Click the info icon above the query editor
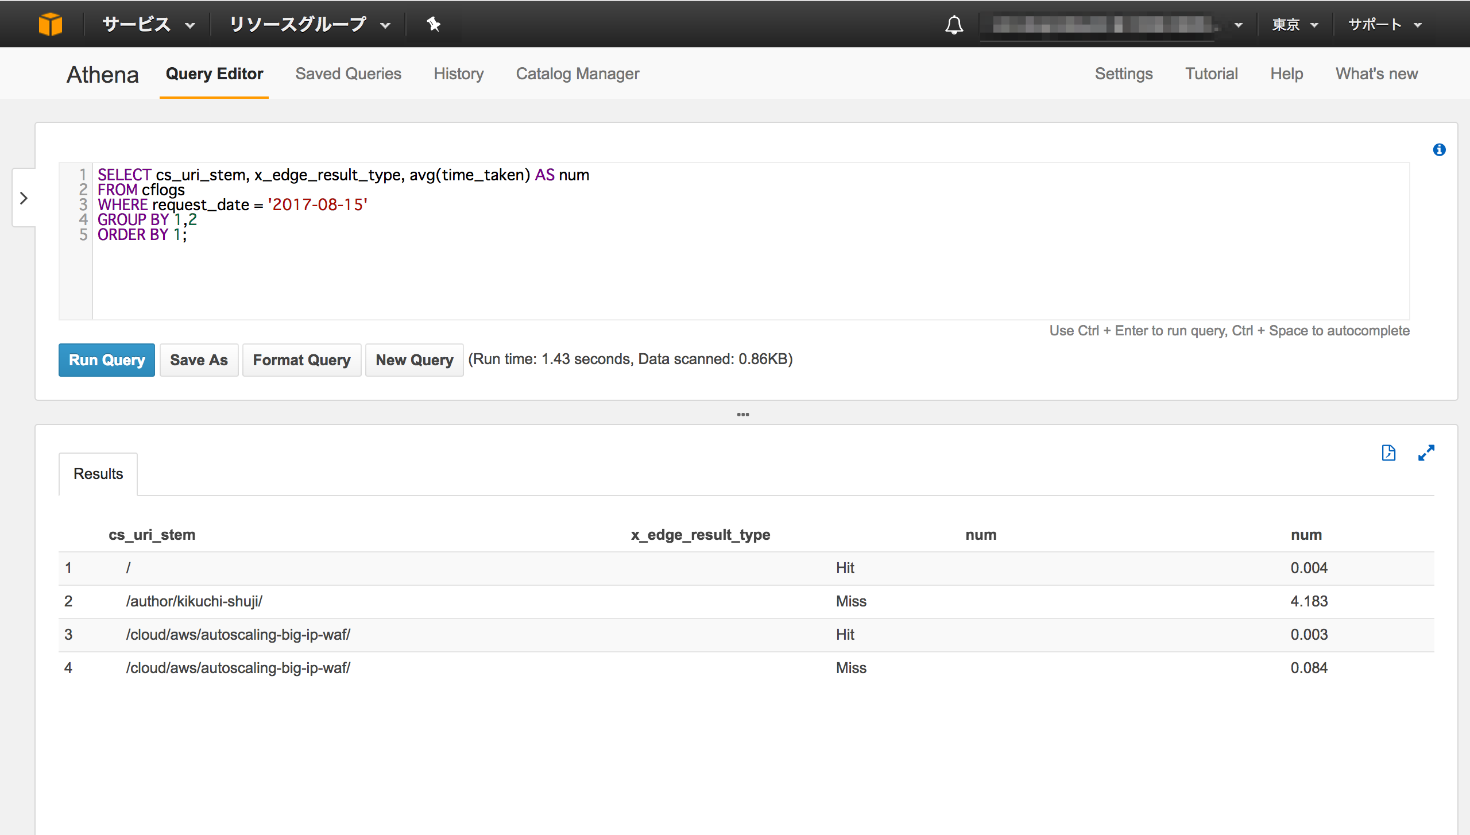 pos(1439,150)
